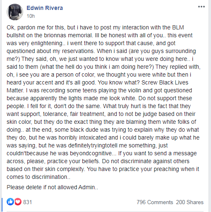Click the word 'BLM' in the post
The image size is (211, 212).
(178, 27)
